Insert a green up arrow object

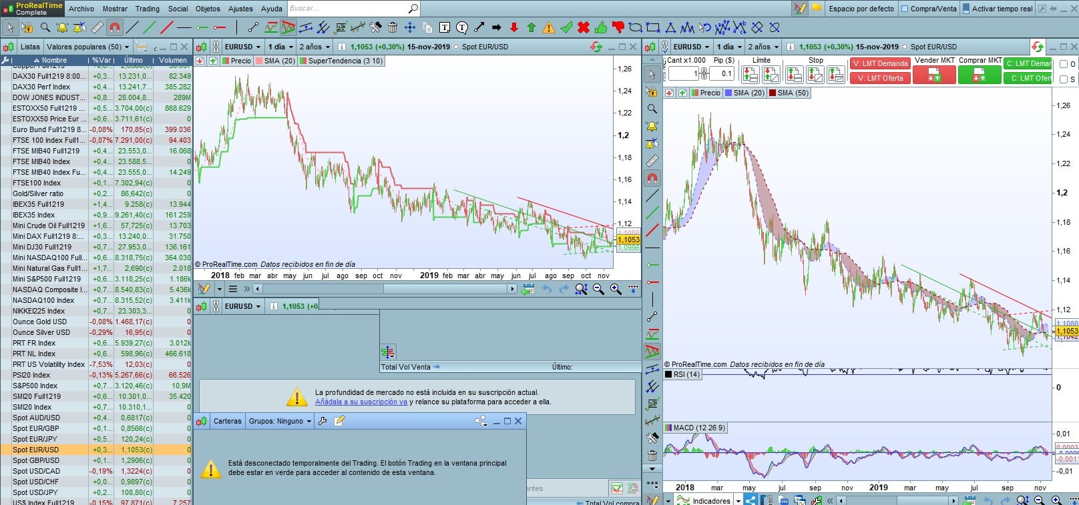tap(531, 27)
